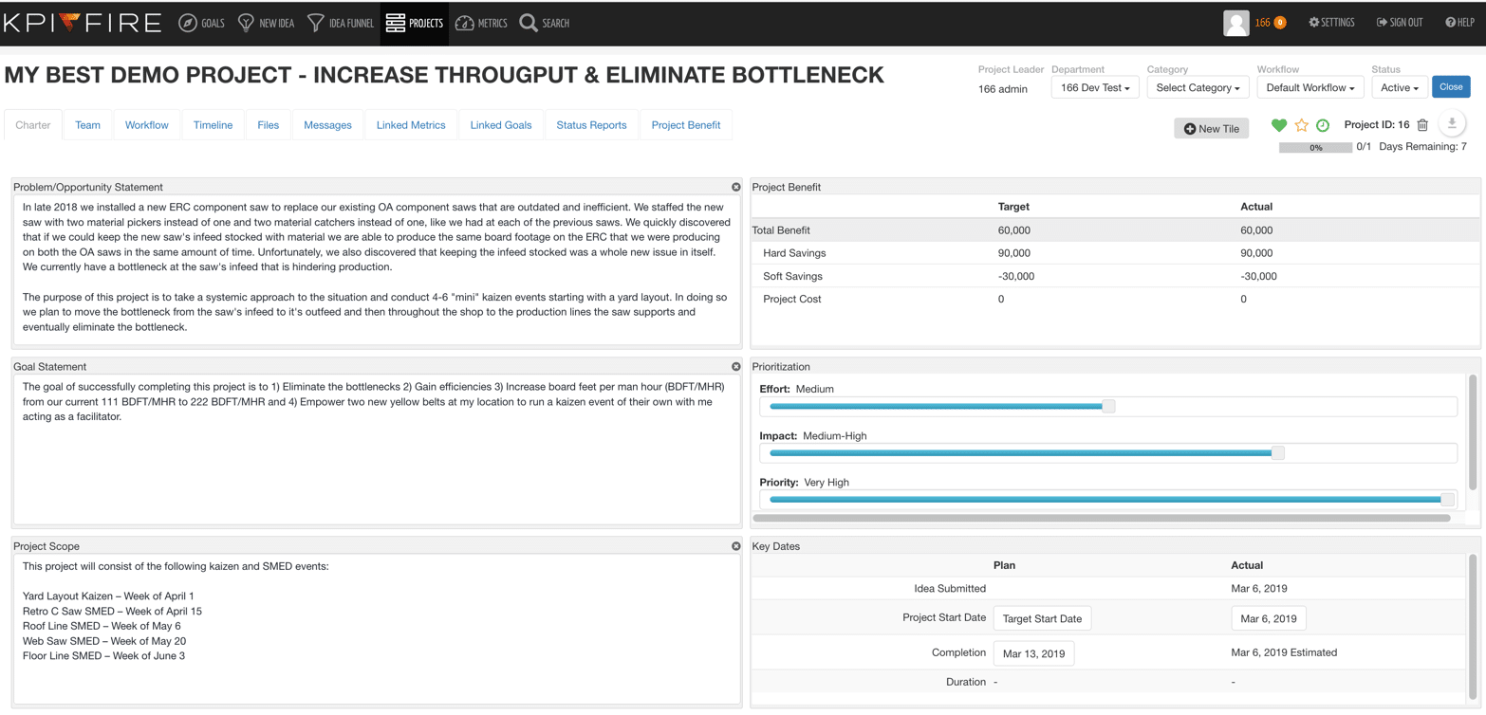The width and height of the screenshot is (1486, 715).
Task: Click the Mar 13, 2019 completion date field
Action: [x=1033, y=653]
